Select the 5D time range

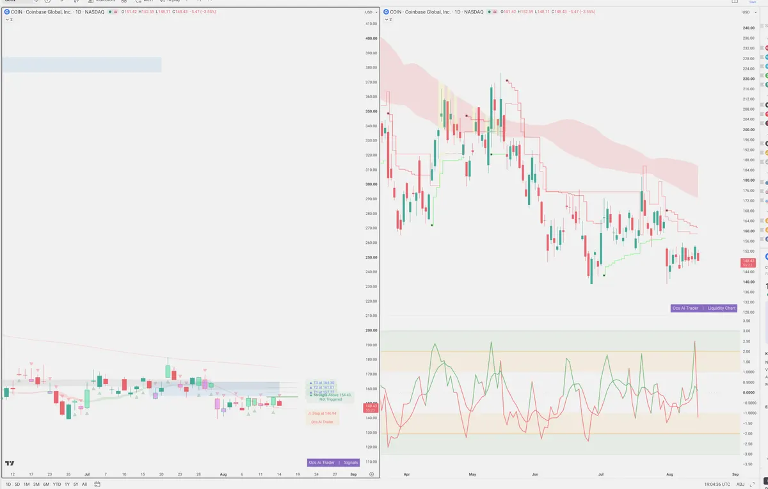17,484
